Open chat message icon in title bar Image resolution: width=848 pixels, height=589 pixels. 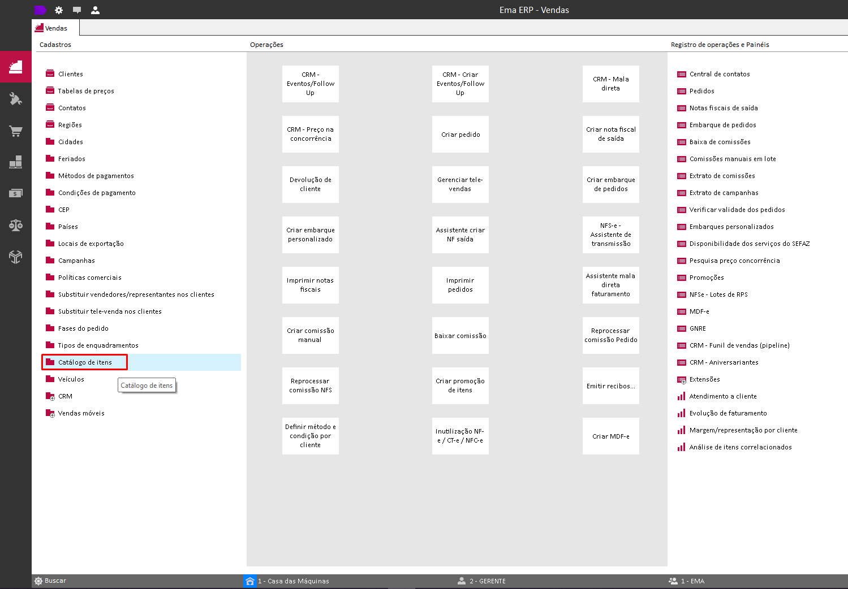click(77, 10)
